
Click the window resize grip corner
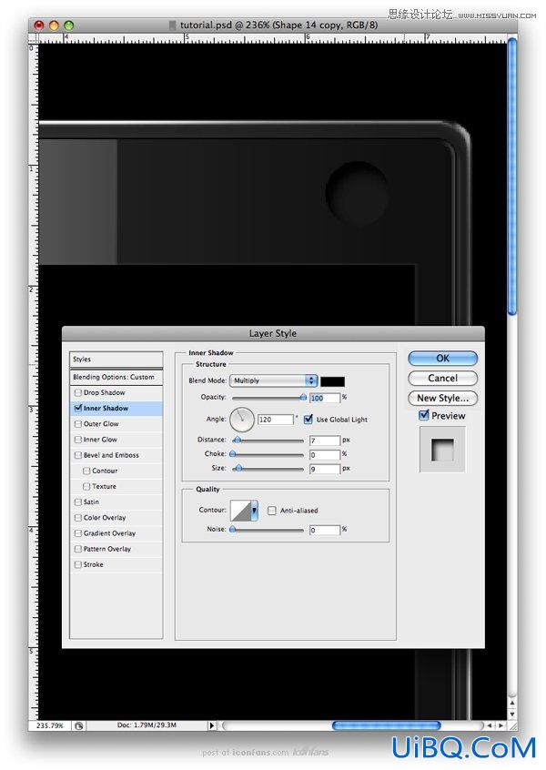(x=512, y=725)
